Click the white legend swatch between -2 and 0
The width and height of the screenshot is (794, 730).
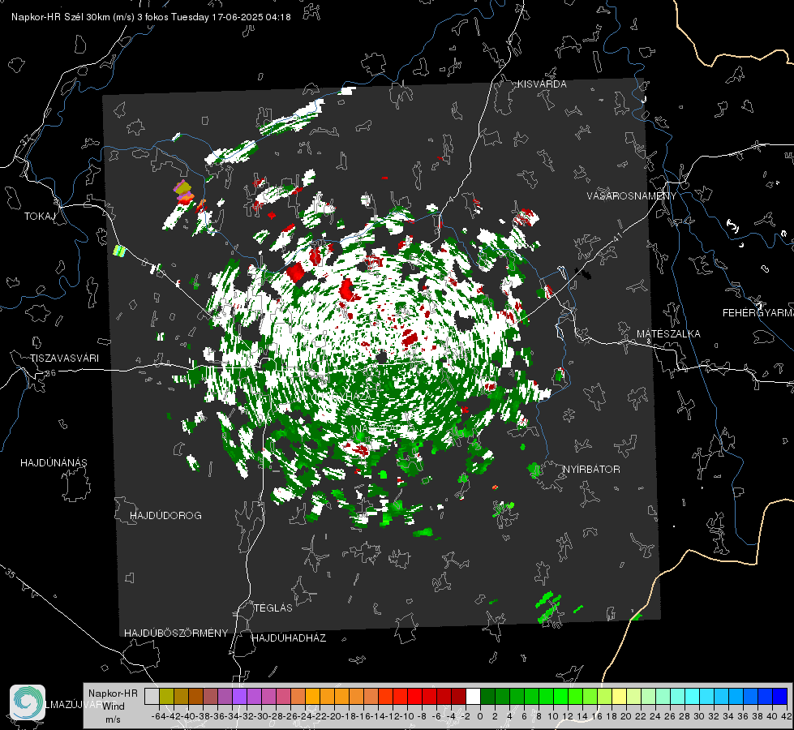pyautogui.click(x=473, y=696)
